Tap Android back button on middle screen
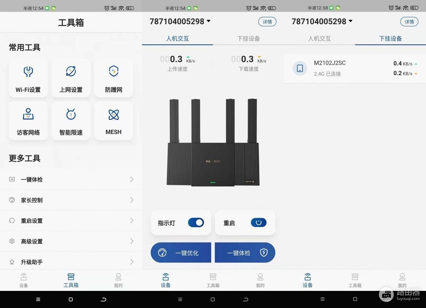 click(x=245, y=299)
